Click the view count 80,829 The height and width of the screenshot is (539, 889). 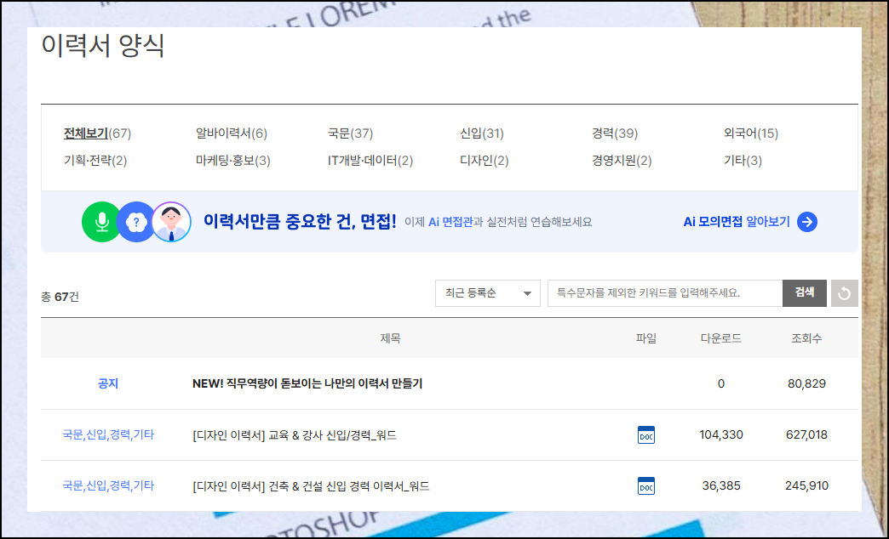806,384
